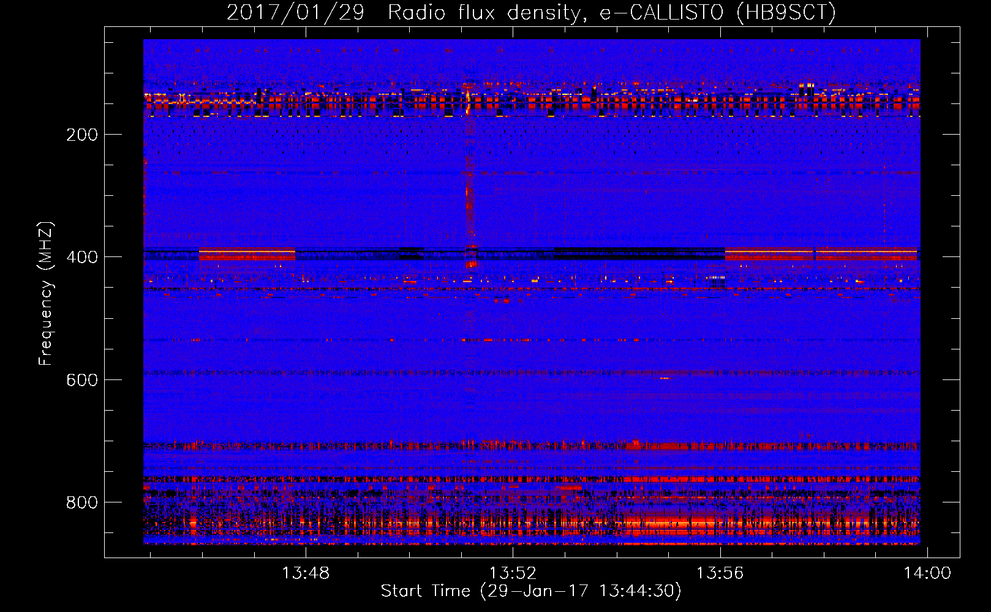Screen dimensions: 991x612
Task: Click the '13:48' time tick label
Action: 306,573
